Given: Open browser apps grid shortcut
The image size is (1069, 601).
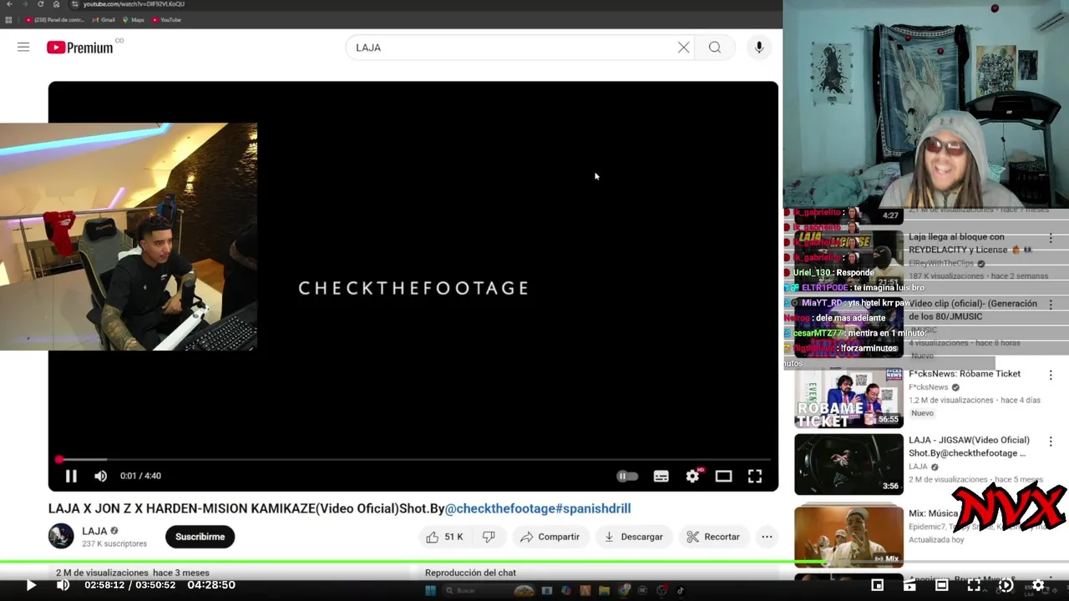Looking at the screenshot, I should click(x=8, y=19).
